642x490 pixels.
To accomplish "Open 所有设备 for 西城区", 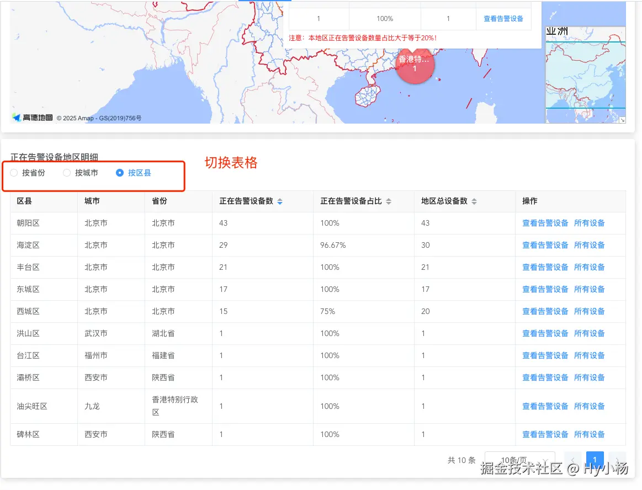I will [589, 312].
